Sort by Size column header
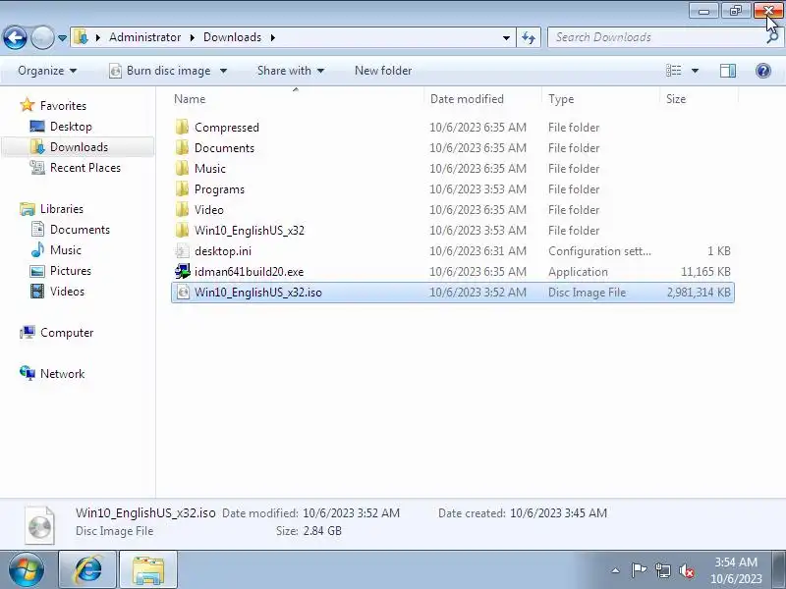Screen dimensions: 786x589 tap(700, 99)
